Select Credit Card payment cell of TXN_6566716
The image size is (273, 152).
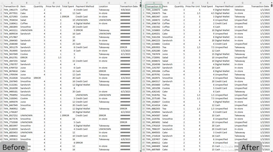pos(224,23)
